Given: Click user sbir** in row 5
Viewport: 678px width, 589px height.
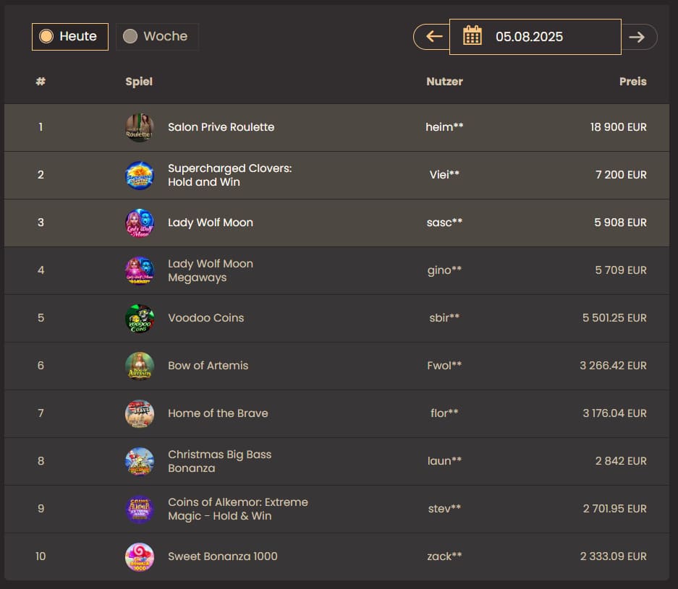Looking at the screenshot, I should pyautogui.click(x=444, y=318).
